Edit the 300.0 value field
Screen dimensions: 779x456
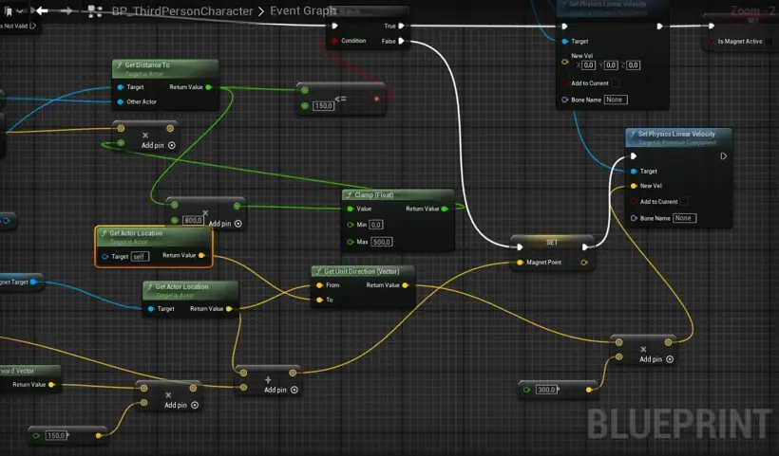point(546,390)
